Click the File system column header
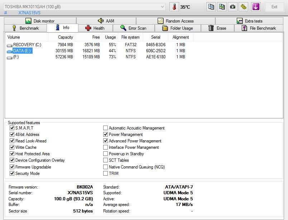This screenshot has width=288, height=220. (x=131, y=37)
